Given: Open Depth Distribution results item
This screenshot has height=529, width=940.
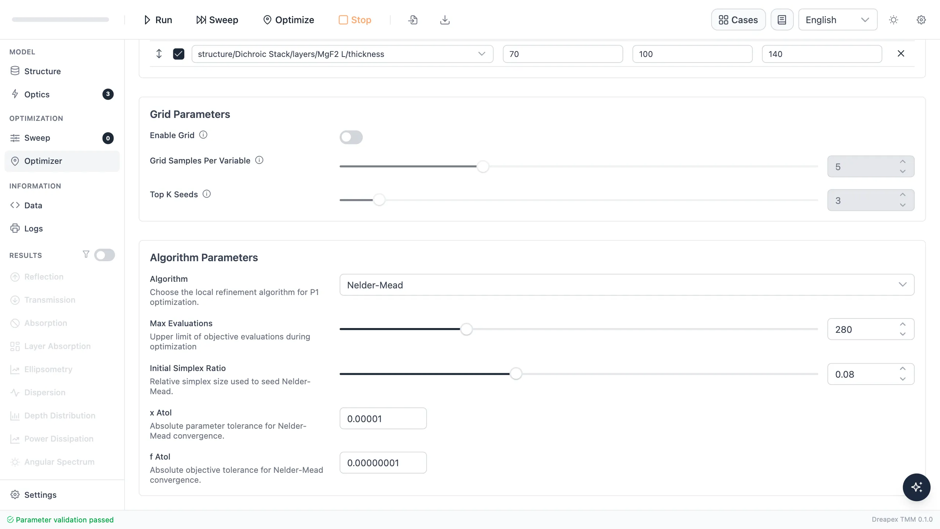Looking at the screenshot, I should click(62, 416).
